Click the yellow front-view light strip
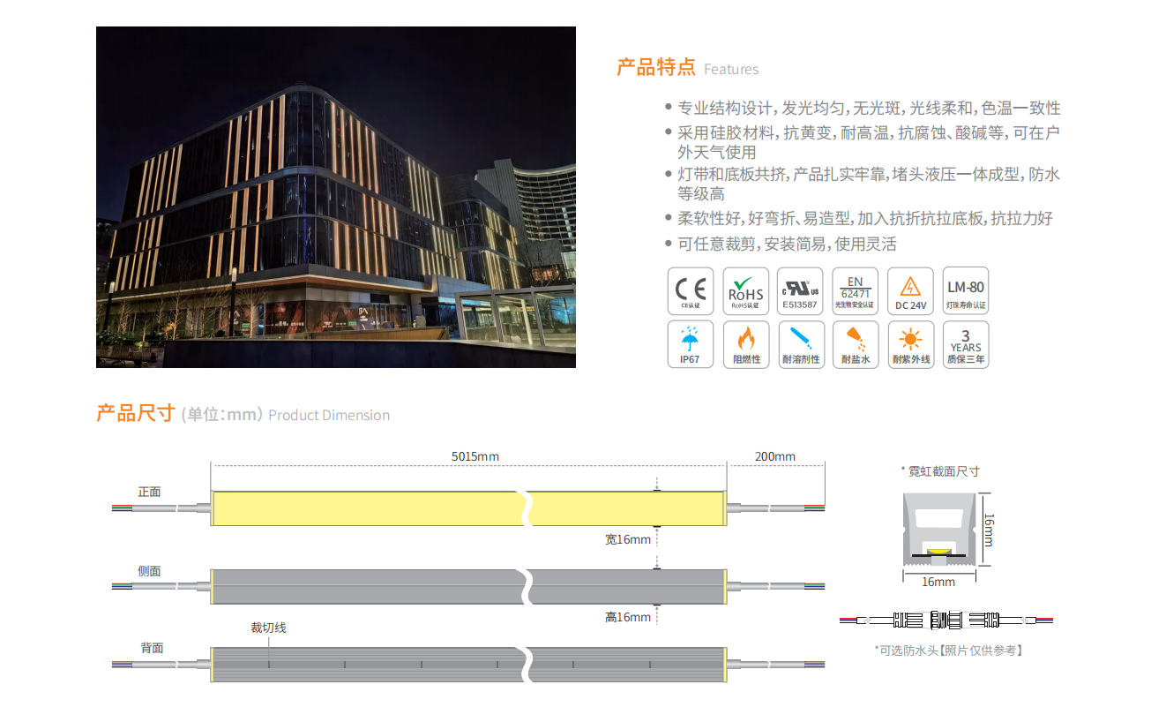1166x722 pixels. 370,508
